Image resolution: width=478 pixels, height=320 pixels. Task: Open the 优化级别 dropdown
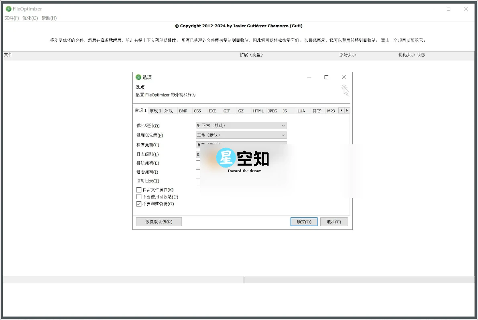[283, 125]
